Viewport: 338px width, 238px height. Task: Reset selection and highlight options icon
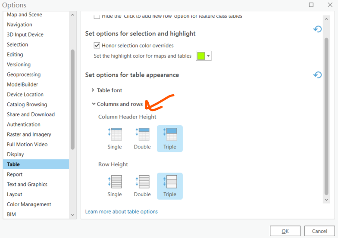[x=317, y=29]
